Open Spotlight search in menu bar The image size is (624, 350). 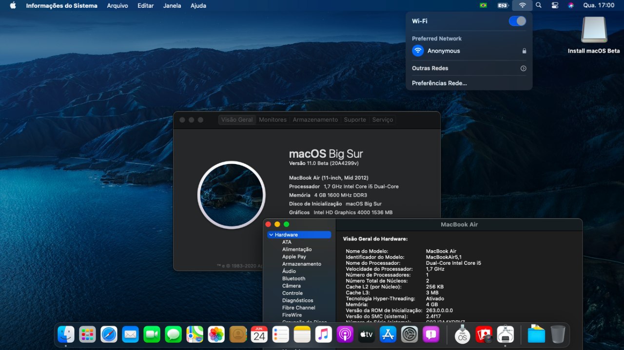point(539,5)
